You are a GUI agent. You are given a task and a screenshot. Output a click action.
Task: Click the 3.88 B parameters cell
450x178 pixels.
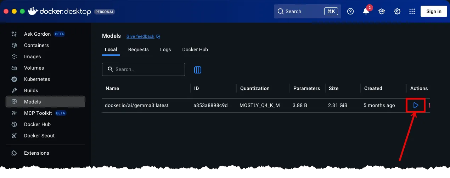300,105
